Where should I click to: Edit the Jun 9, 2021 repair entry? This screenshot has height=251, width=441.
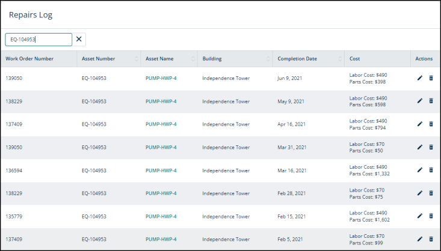[419, 78]
